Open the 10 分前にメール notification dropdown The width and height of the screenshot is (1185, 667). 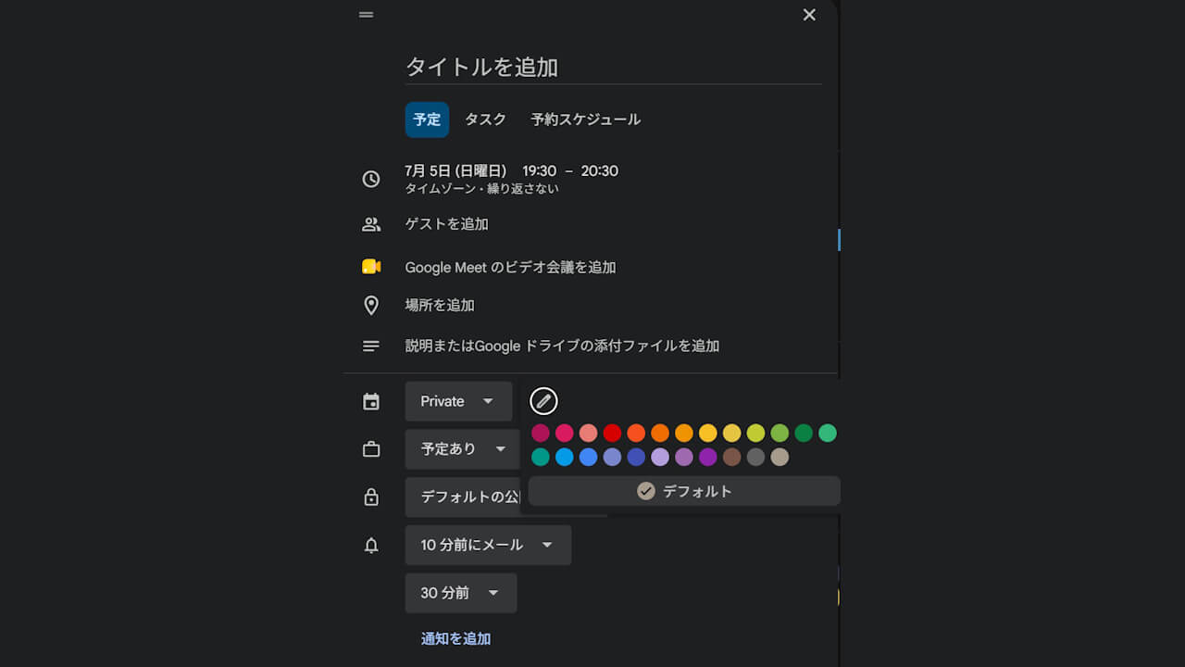coord(488,545)
